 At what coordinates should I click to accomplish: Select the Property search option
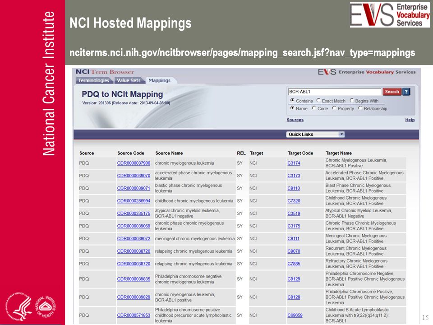click(334, 108)
